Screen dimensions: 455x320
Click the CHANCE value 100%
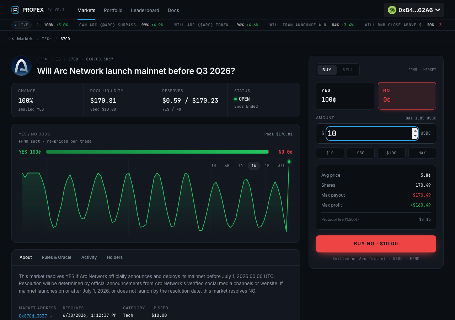[26, 101]
